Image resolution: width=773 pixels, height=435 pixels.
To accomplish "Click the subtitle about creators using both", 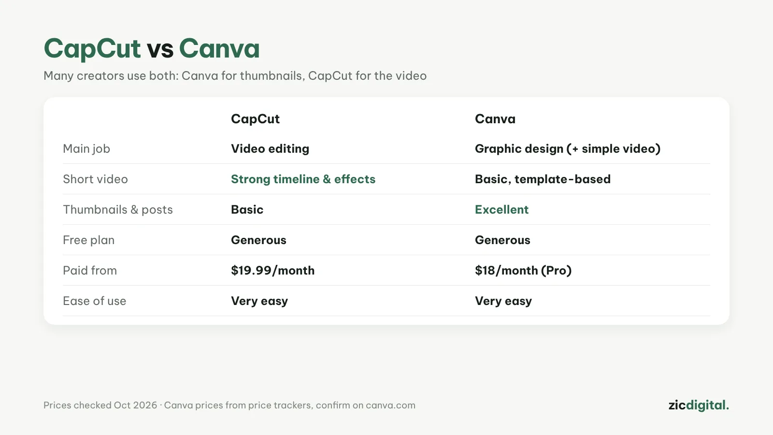I will 235,76.
